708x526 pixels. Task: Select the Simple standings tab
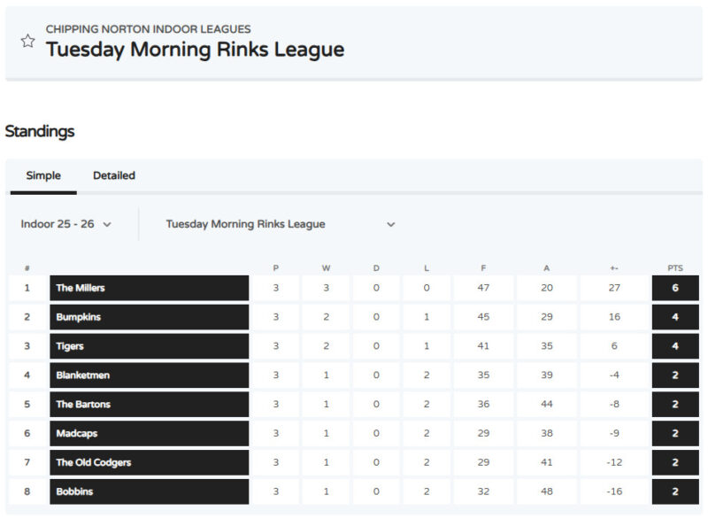(43, 175)
